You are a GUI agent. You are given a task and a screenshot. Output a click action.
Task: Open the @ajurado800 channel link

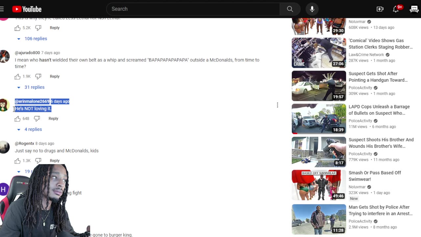tap(27, 53)
